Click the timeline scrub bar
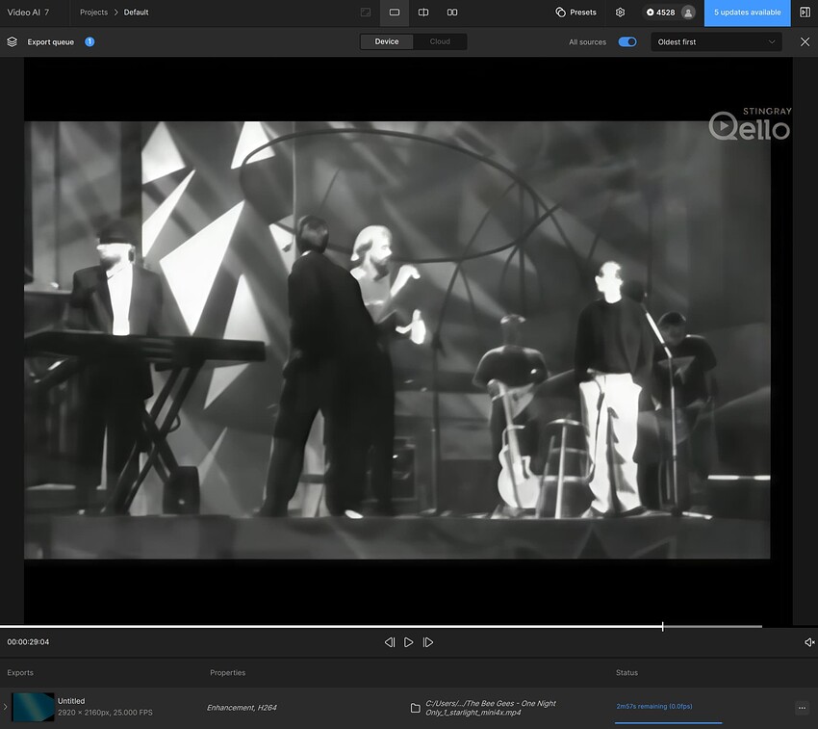Screen dimensions: 818x729 point(381,626)
